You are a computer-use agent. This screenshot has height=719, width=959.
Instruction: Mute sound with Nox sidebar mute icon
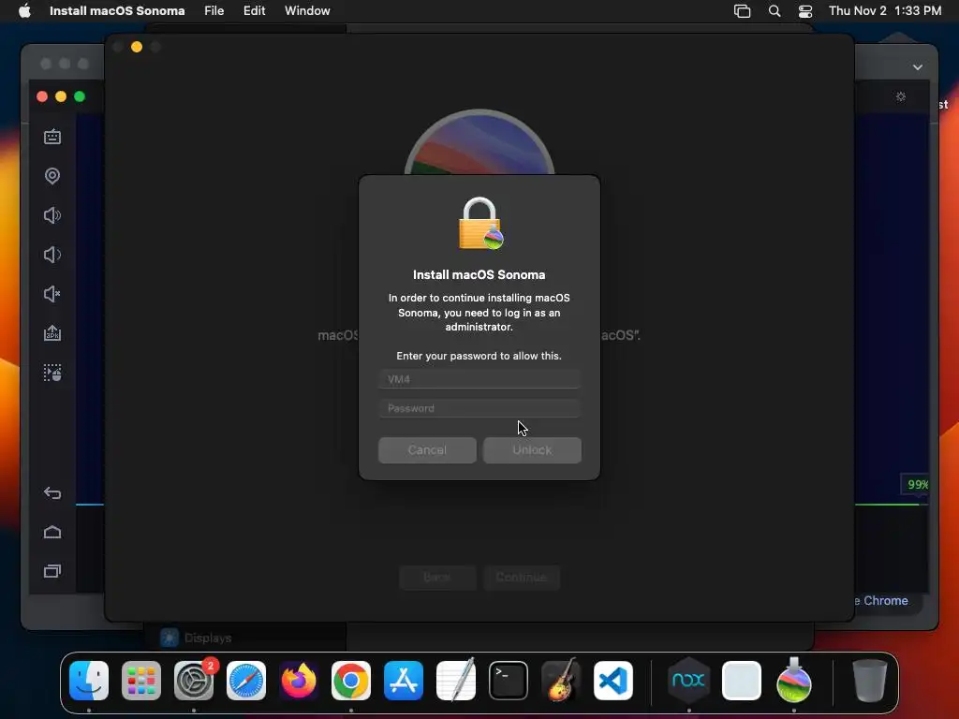pyautogui.click(x=52, y=294)
